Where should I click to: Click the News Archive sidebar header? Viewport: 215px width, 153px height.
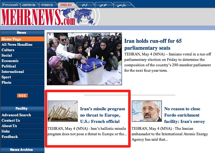(x=22, y=150)
